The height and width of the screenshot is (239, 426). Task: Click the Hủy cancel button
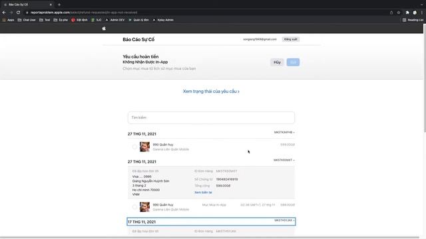[x=277, y=62]
